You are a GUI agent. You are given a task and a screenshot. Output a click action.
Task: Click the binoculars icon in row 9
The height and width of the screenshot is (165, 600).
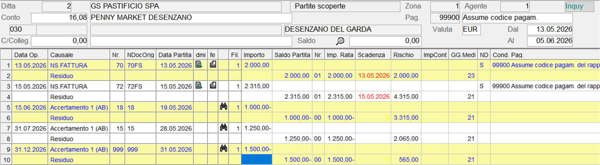(x=224, y=149)
